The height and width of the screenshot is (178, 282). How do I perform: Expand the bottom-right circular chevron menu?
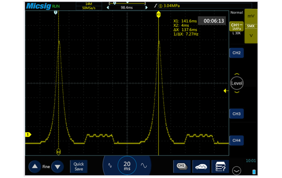[236, 171]
